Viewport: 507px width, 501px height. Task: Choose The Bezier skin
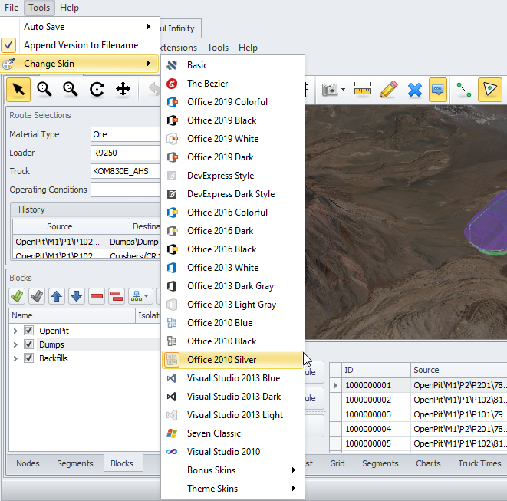[x=233, y=84]
